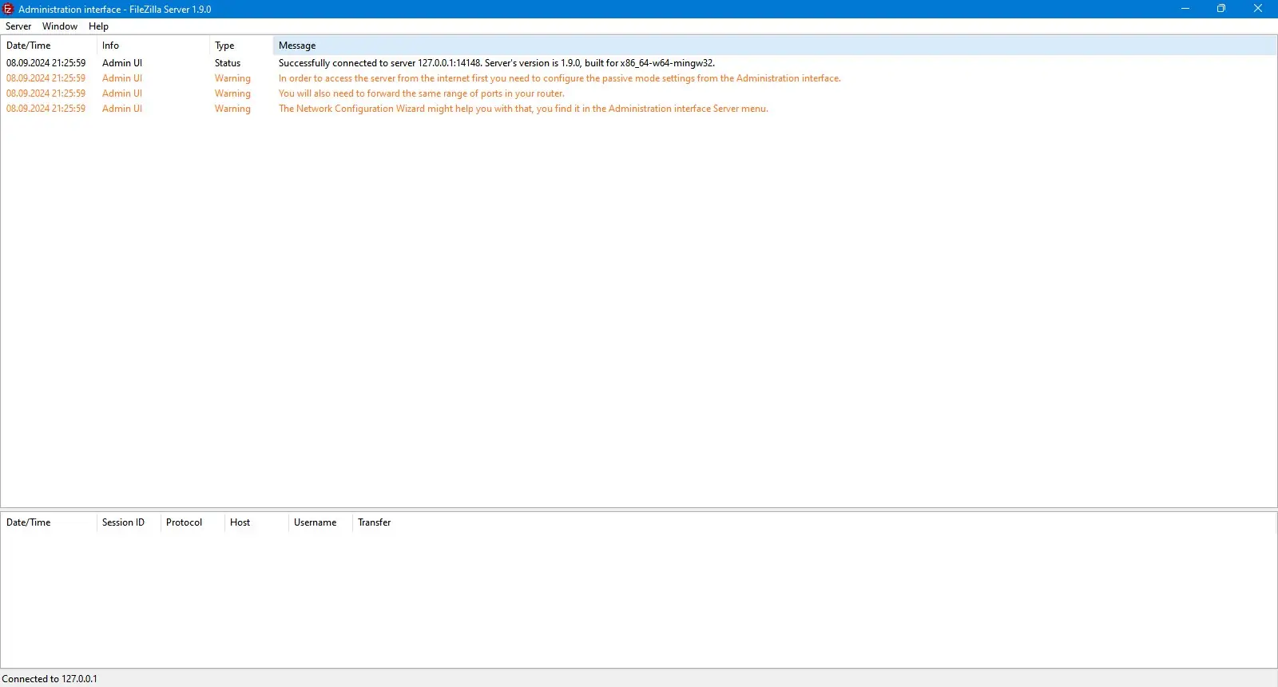1278x687 pixels.
Task: Sort log by Date/Time column header
Action: [x=48, y=46]
